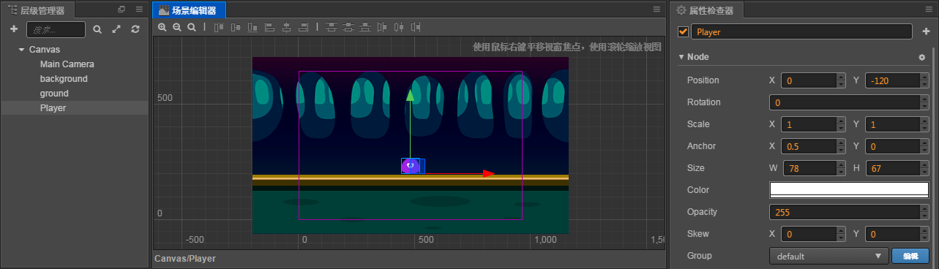Screen dimensions: 939x269
Task: Click the add node plus button
Action: pyautogui.click(x=14, y=29)
